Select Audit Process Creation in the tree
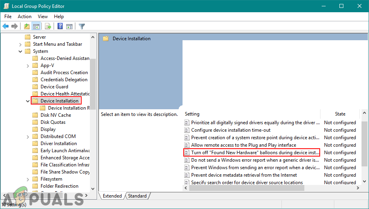 (x=64, y=73)
